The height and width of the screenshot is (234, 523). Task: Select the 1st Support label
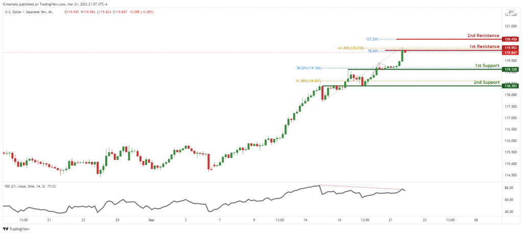tap(487, 65)
